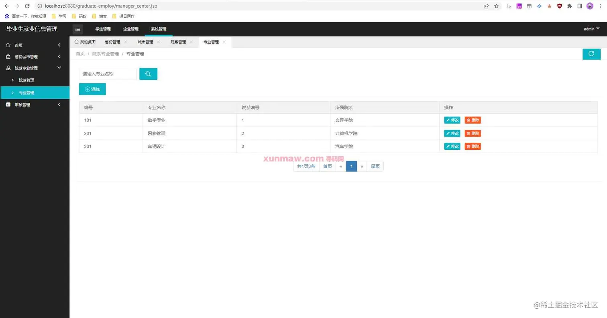The height and width of the screenshot is (318, 607).
Task: Switch to the 省份管理 tab
Action: tap(112, 42)
